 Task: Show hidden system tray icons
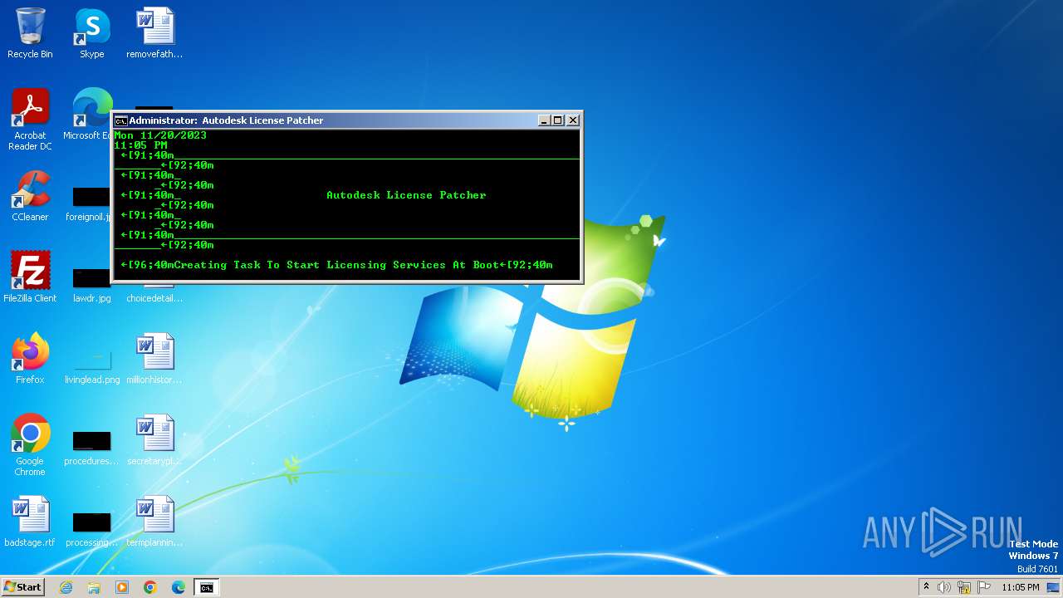(x=926, y=586)
